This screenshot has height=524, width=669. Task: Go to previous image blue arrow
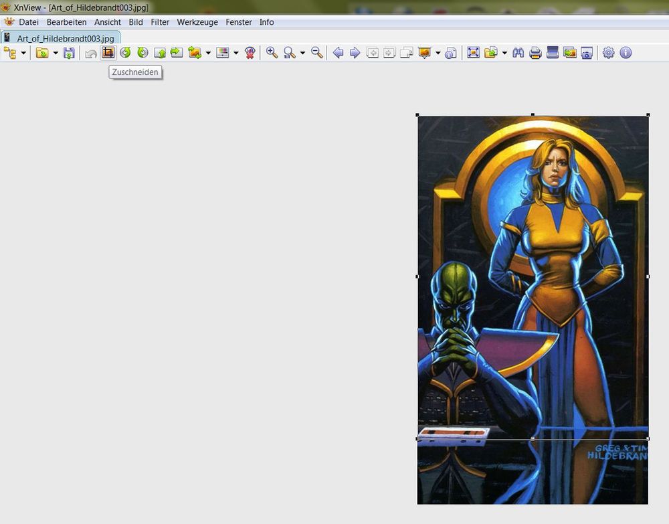338,53
